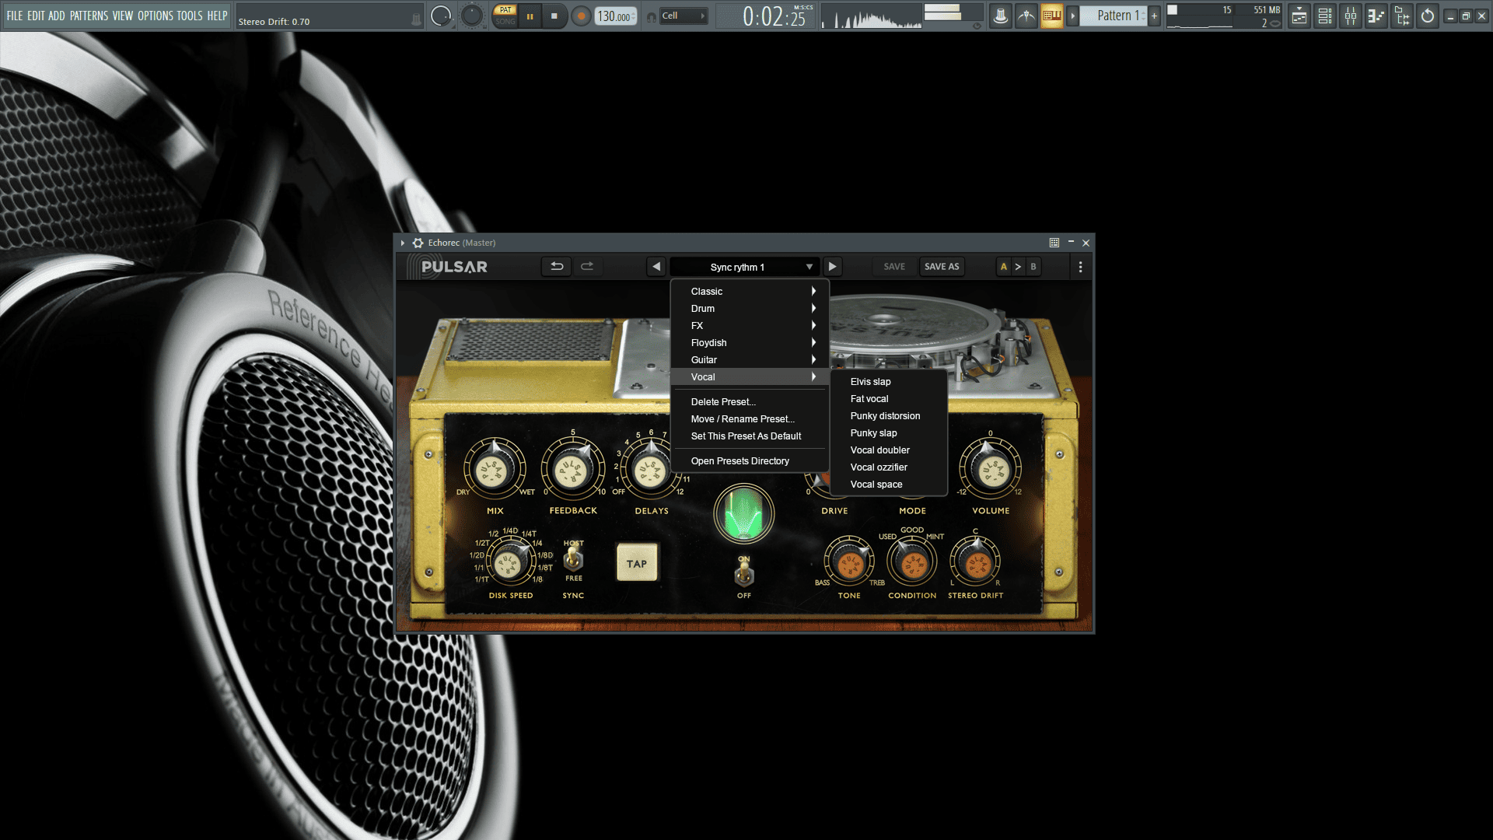Open the Pulsar three-dot menu

pyautogui.click(x=1080, y=267)
